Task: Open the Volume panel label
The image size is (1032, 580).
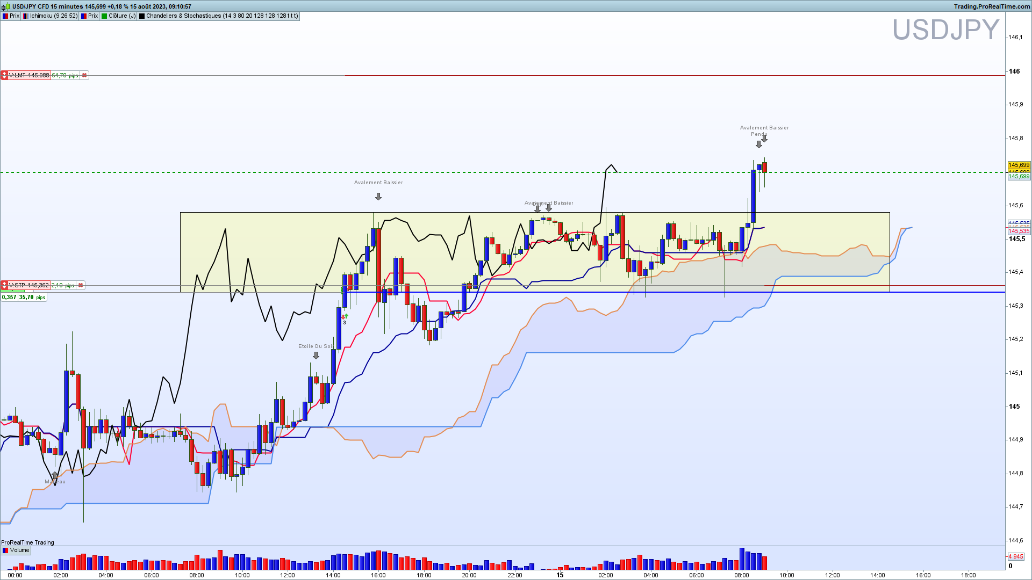Action: pyautogui.click(x=16, y=550)
